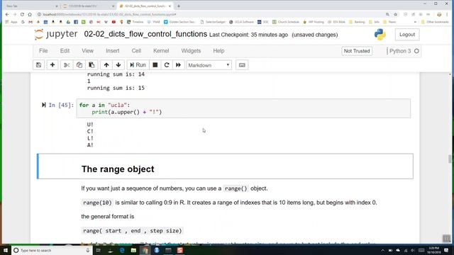Viewport: 454px width, 255px height.
Task: Click the page vertical scrollbar thumb
Action: (x=450, y=159)
